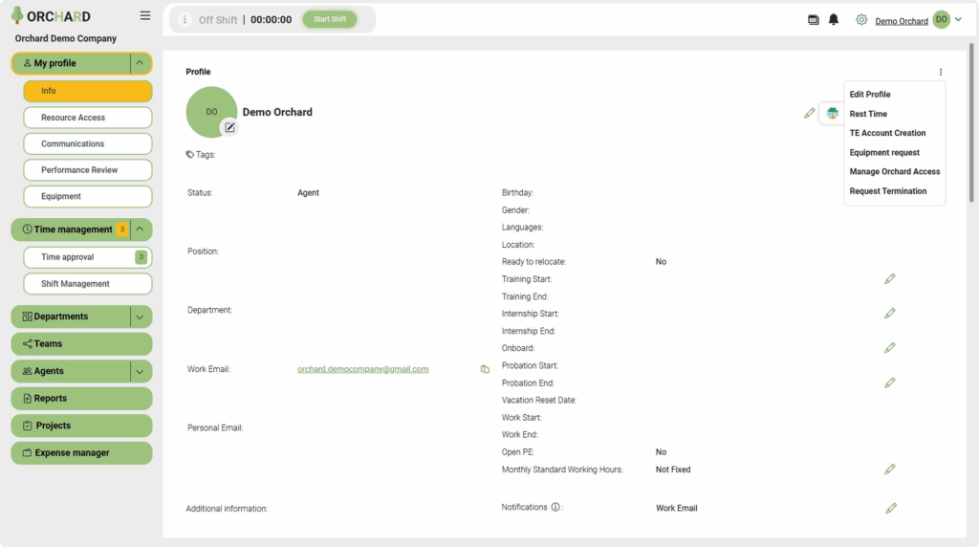Collapse Time management section chevron

pos(140,230)
